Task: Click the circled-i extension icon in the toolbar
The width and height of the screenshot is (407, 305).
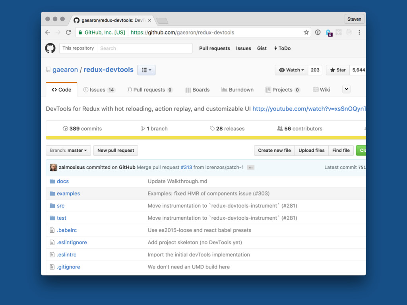Action: pos(318,33)
